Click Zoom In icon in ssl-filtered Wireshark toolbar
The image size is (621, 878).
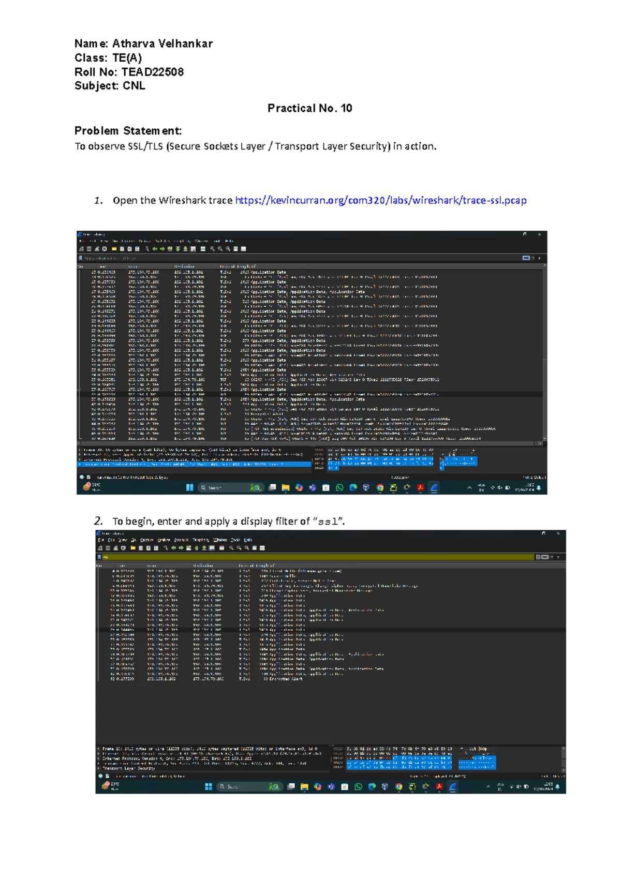click(232, 548)
